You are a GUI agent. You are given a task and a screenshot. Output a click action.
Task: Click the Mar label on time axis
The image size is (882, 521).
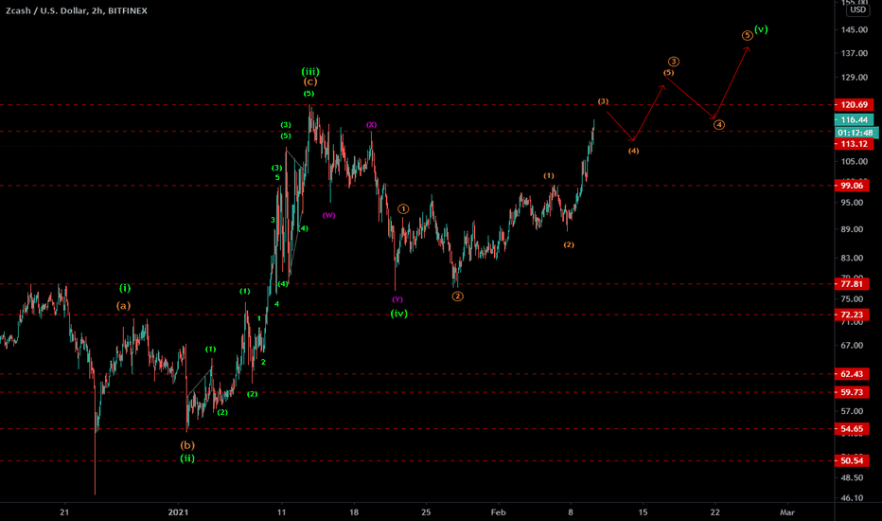787,512
